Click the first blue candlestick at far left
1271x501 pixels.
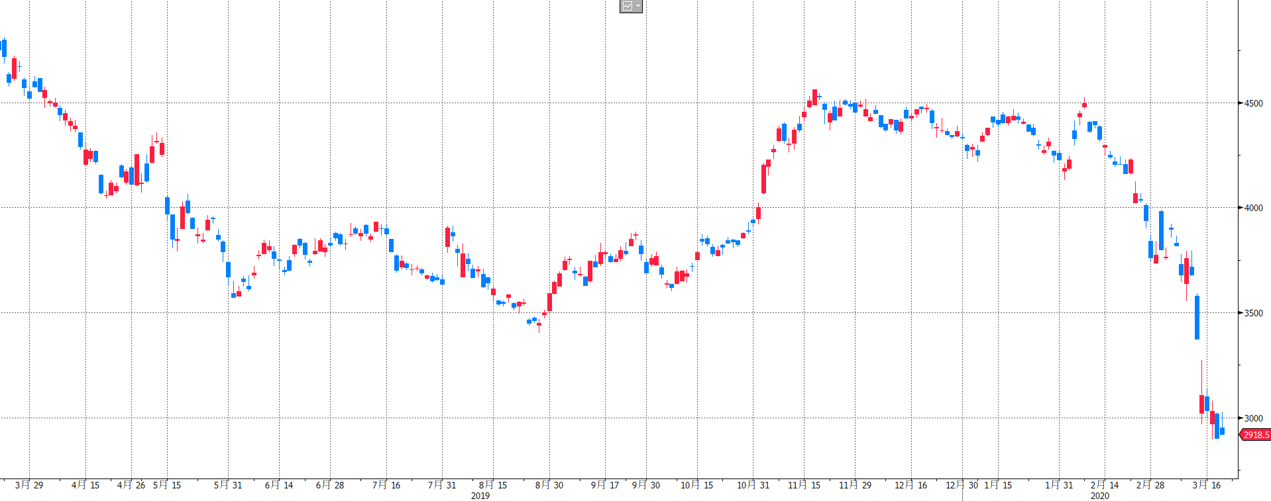[4, 48]
